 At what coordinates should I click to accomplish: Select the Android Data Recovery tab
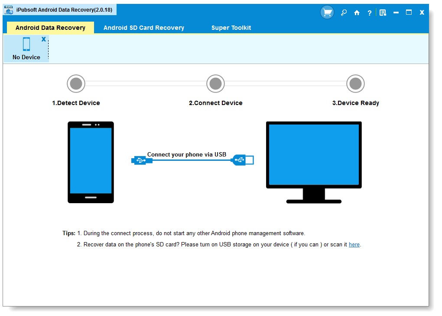50,28
